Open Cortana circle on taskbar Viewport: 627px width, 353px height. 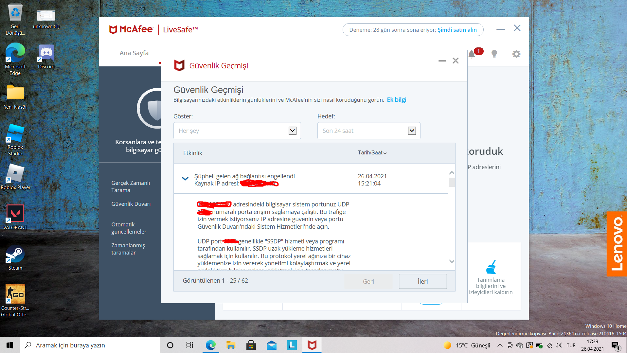(170, 345)
